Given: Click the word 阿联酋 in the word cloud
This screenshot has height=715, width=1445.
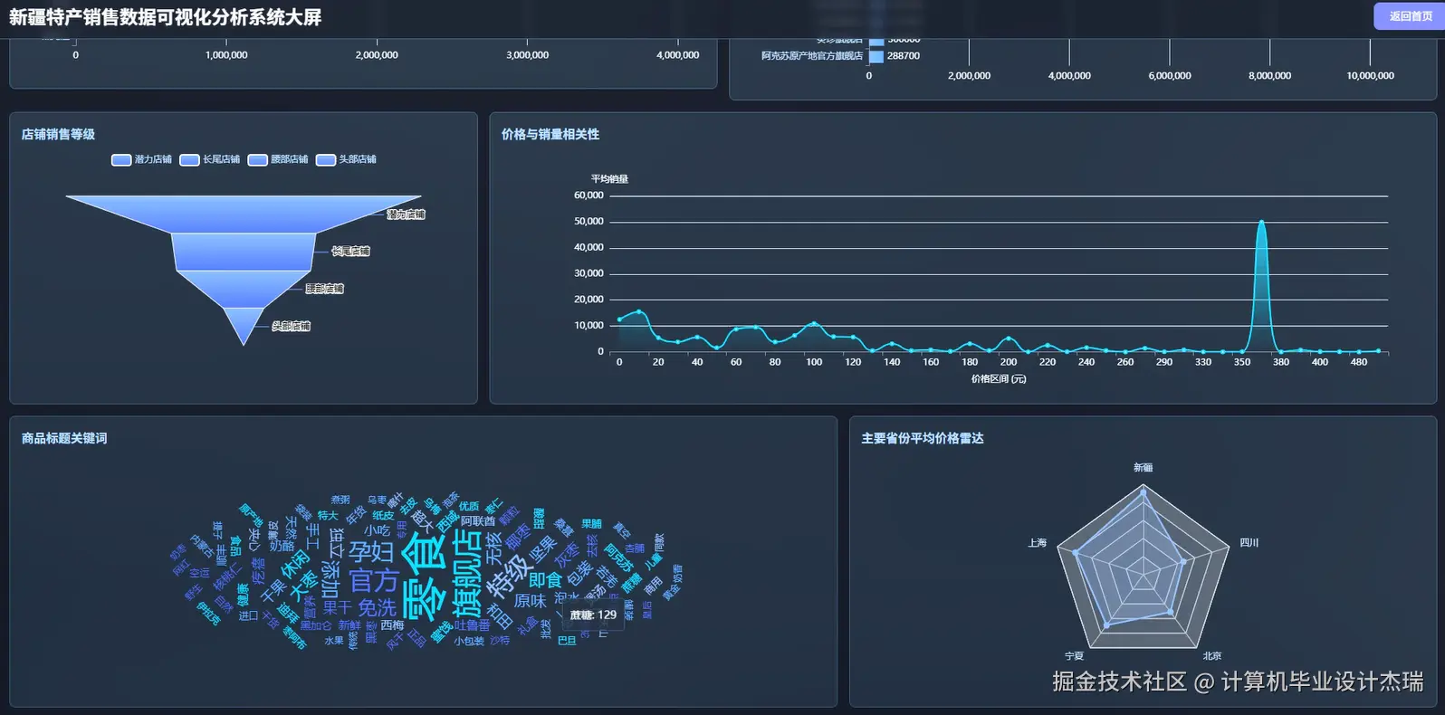Looking at the screenshot, I should click(x=478, y=521).
